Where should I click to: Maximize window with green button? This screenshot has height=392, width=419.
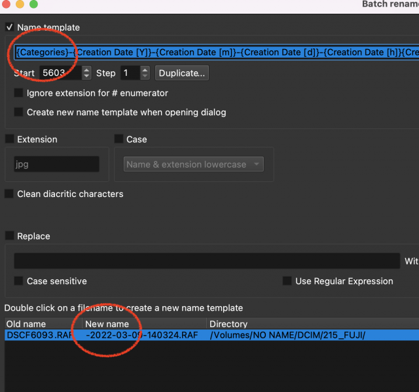(x=33, y=4)
